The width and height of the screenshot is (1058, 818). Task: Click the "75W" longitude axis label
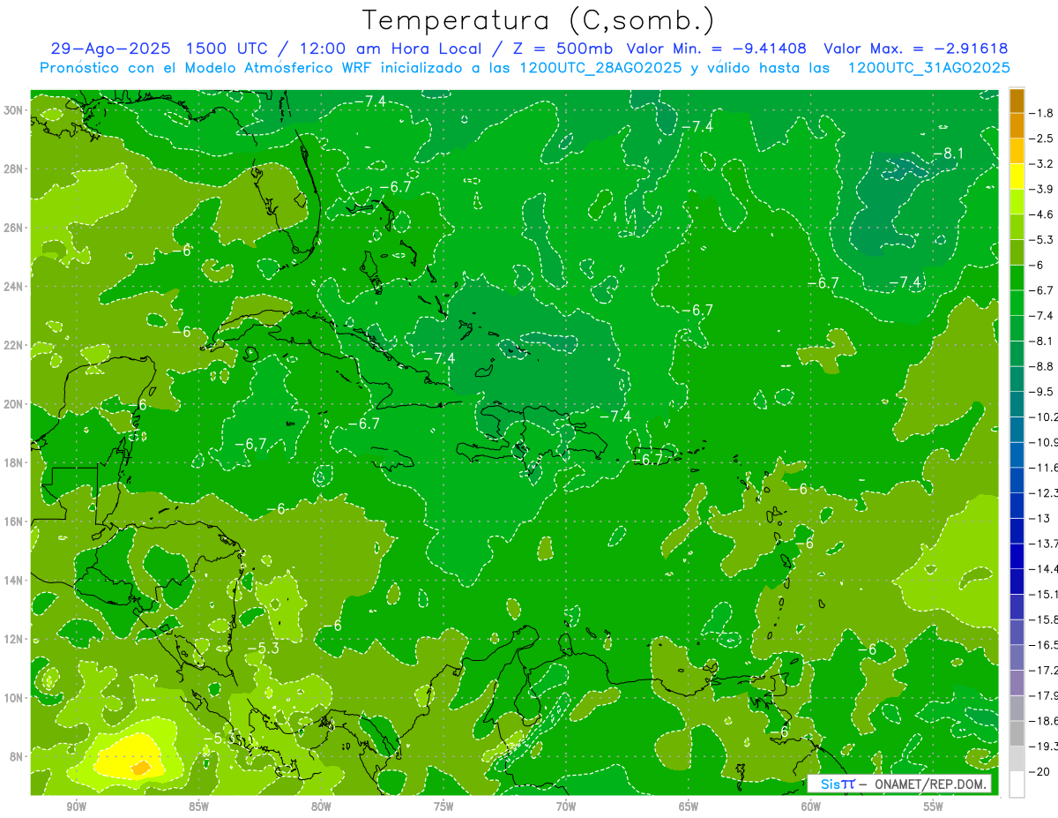pyautogui.click(x=443, y=807)
